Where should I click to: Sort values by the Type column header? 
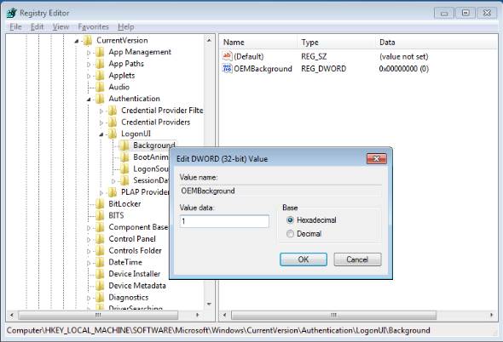[336, 43]
